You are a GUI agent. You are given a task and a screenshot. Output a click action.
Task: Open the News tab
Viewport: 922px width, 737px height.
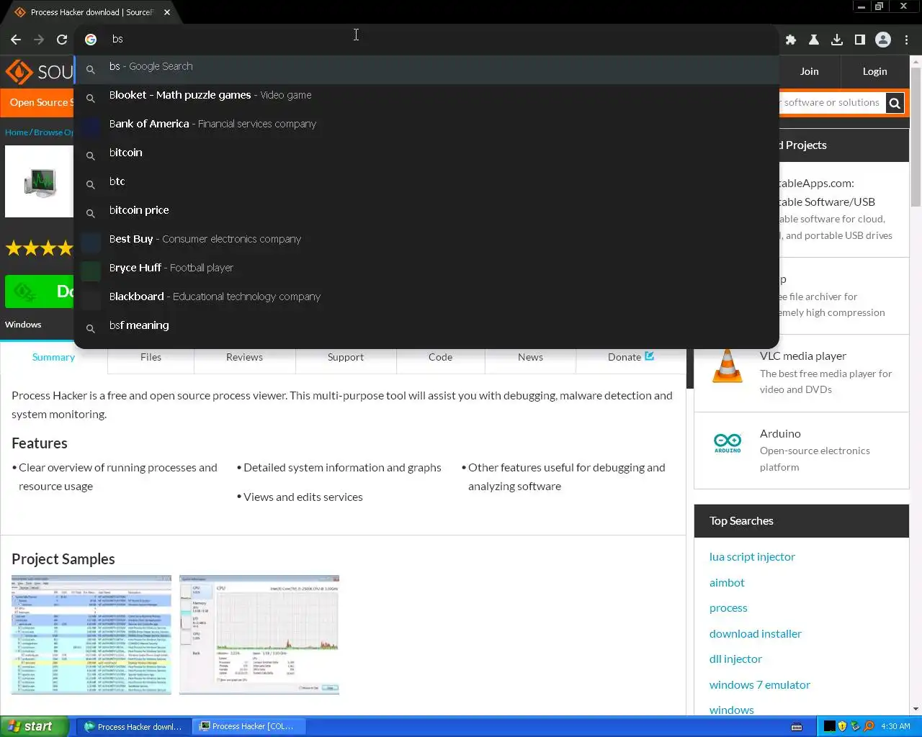(x=530, y=358)
